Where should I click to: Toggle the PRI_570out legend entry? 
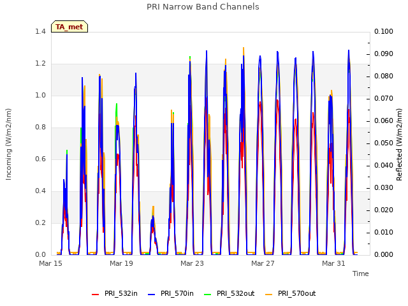291,293
